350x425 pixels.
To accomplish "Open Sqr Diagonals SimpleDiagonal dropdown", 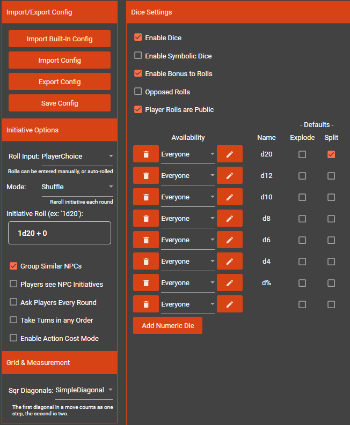I will click(x=84, y=390).
